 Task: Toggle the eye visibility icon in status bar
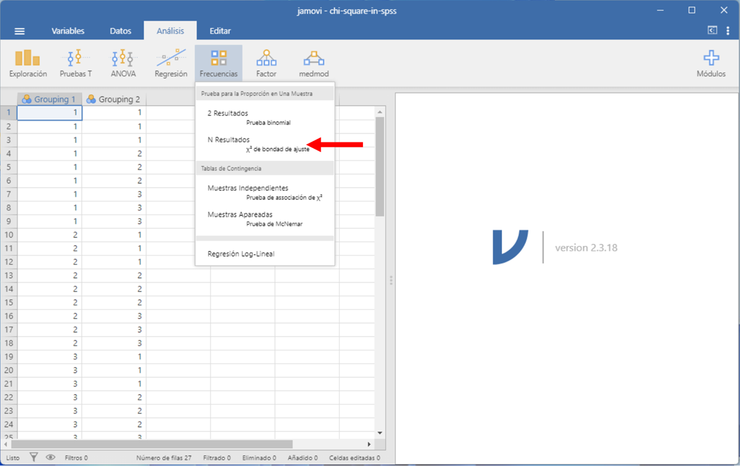point(50,458)
